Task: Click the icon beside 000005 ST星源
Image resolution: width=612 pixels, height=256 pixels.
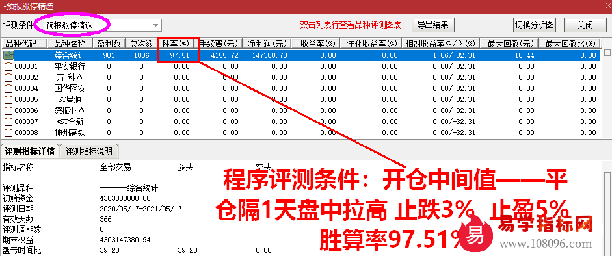Action: tap(8, 100)
